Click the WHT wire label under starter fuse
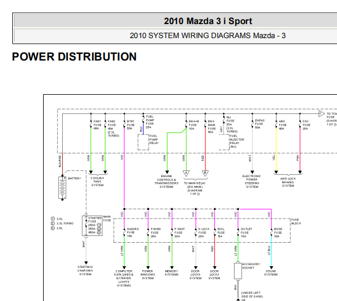Image resolution: width=337 pixels, height=301 pixels. pos(83,244)
